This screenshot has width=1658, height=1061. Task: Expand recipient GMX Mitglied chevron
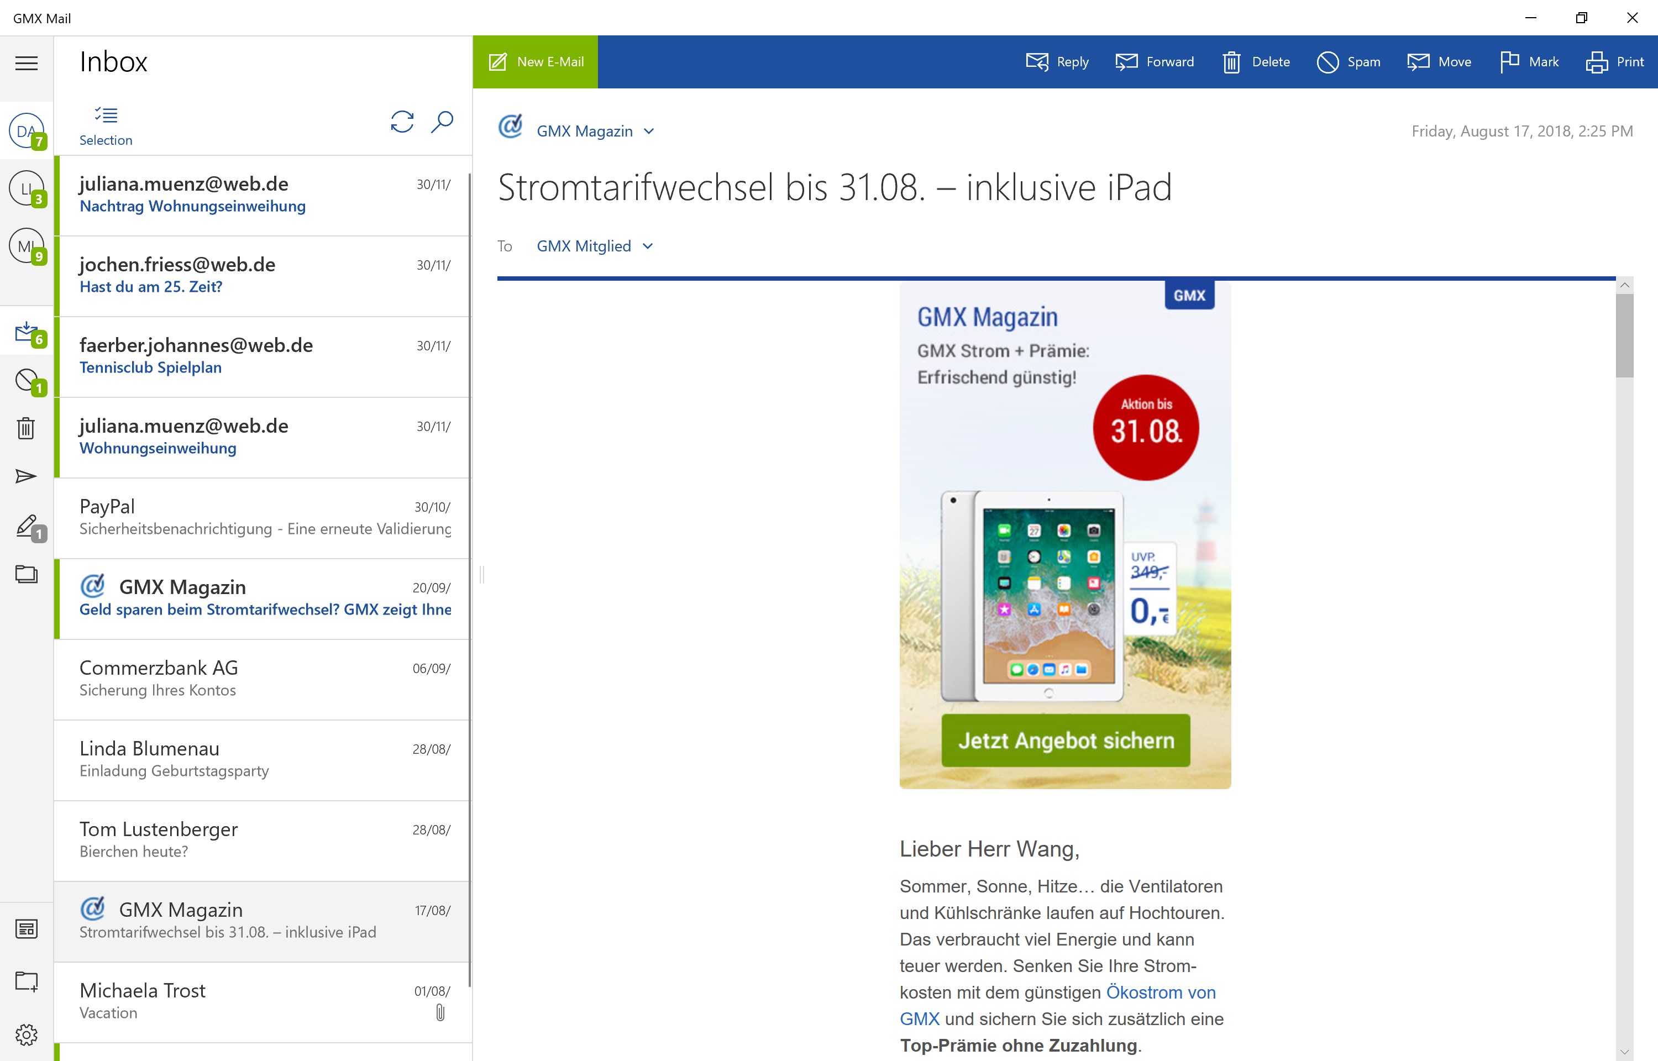647,246
